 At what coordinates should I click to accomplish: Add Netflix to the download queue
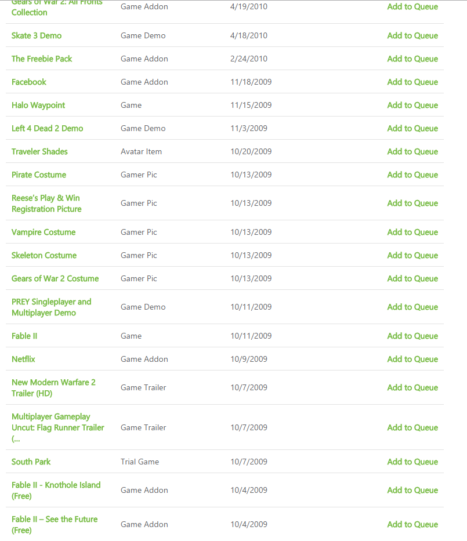tap(412, 359)
